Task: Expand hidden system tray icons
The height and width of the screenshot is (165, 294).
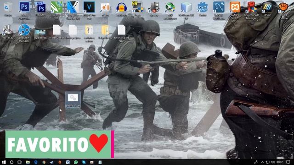Action: pyautogui.click(x=262, y=162)
